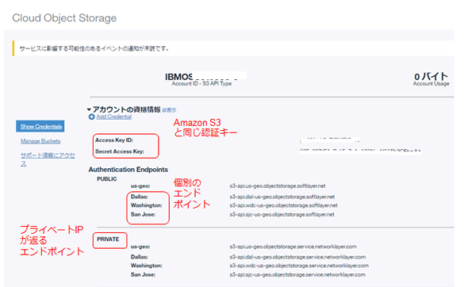The height and width of the screenshot is (287, 468).
Task: Open the サポート情報にアクセス link
Action: (x=48, y=159)
